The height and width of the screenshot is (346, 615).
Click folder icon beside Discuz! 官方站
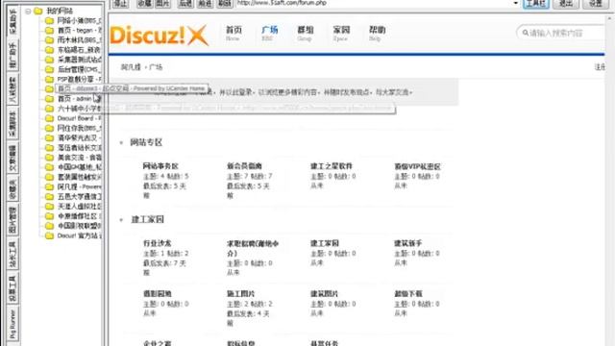pos(49,235)
